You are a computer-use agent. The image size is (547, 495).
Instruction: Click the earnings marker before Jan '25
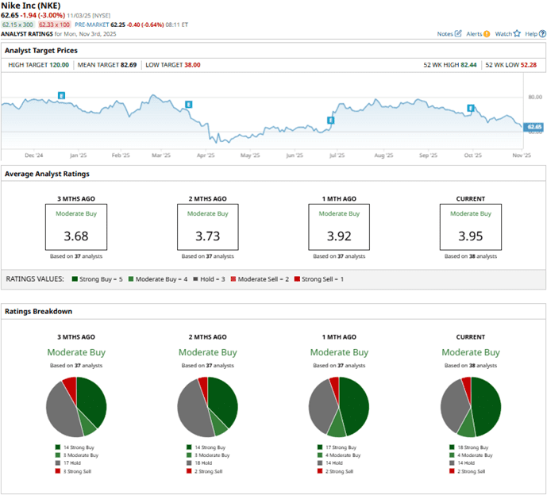tap(61, 95)
